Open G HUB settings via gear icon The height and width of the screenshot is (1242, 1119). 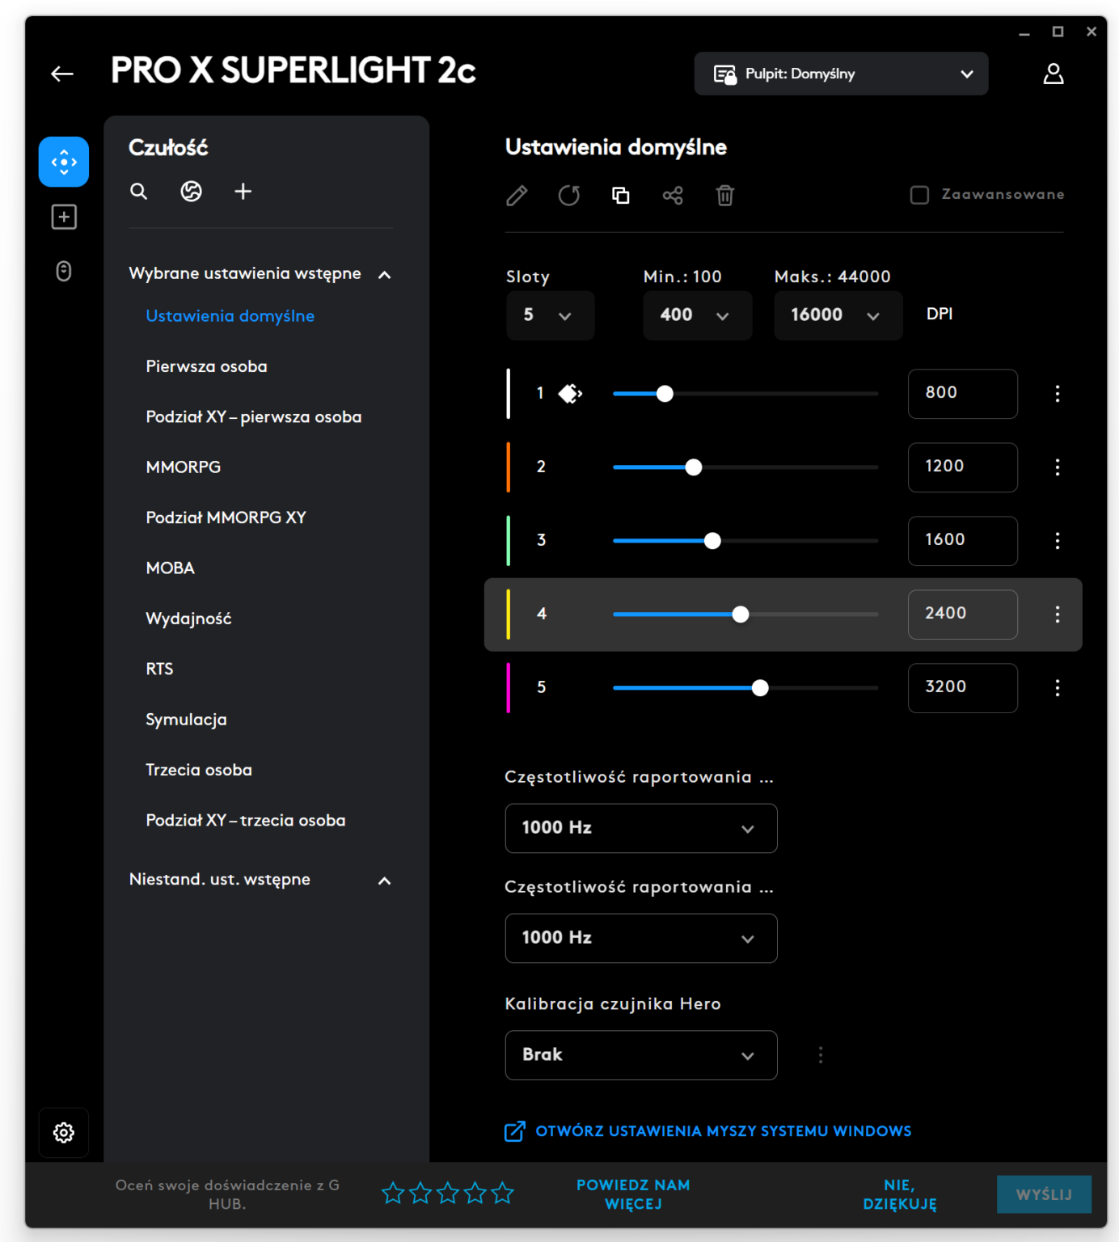(63, 1133)
